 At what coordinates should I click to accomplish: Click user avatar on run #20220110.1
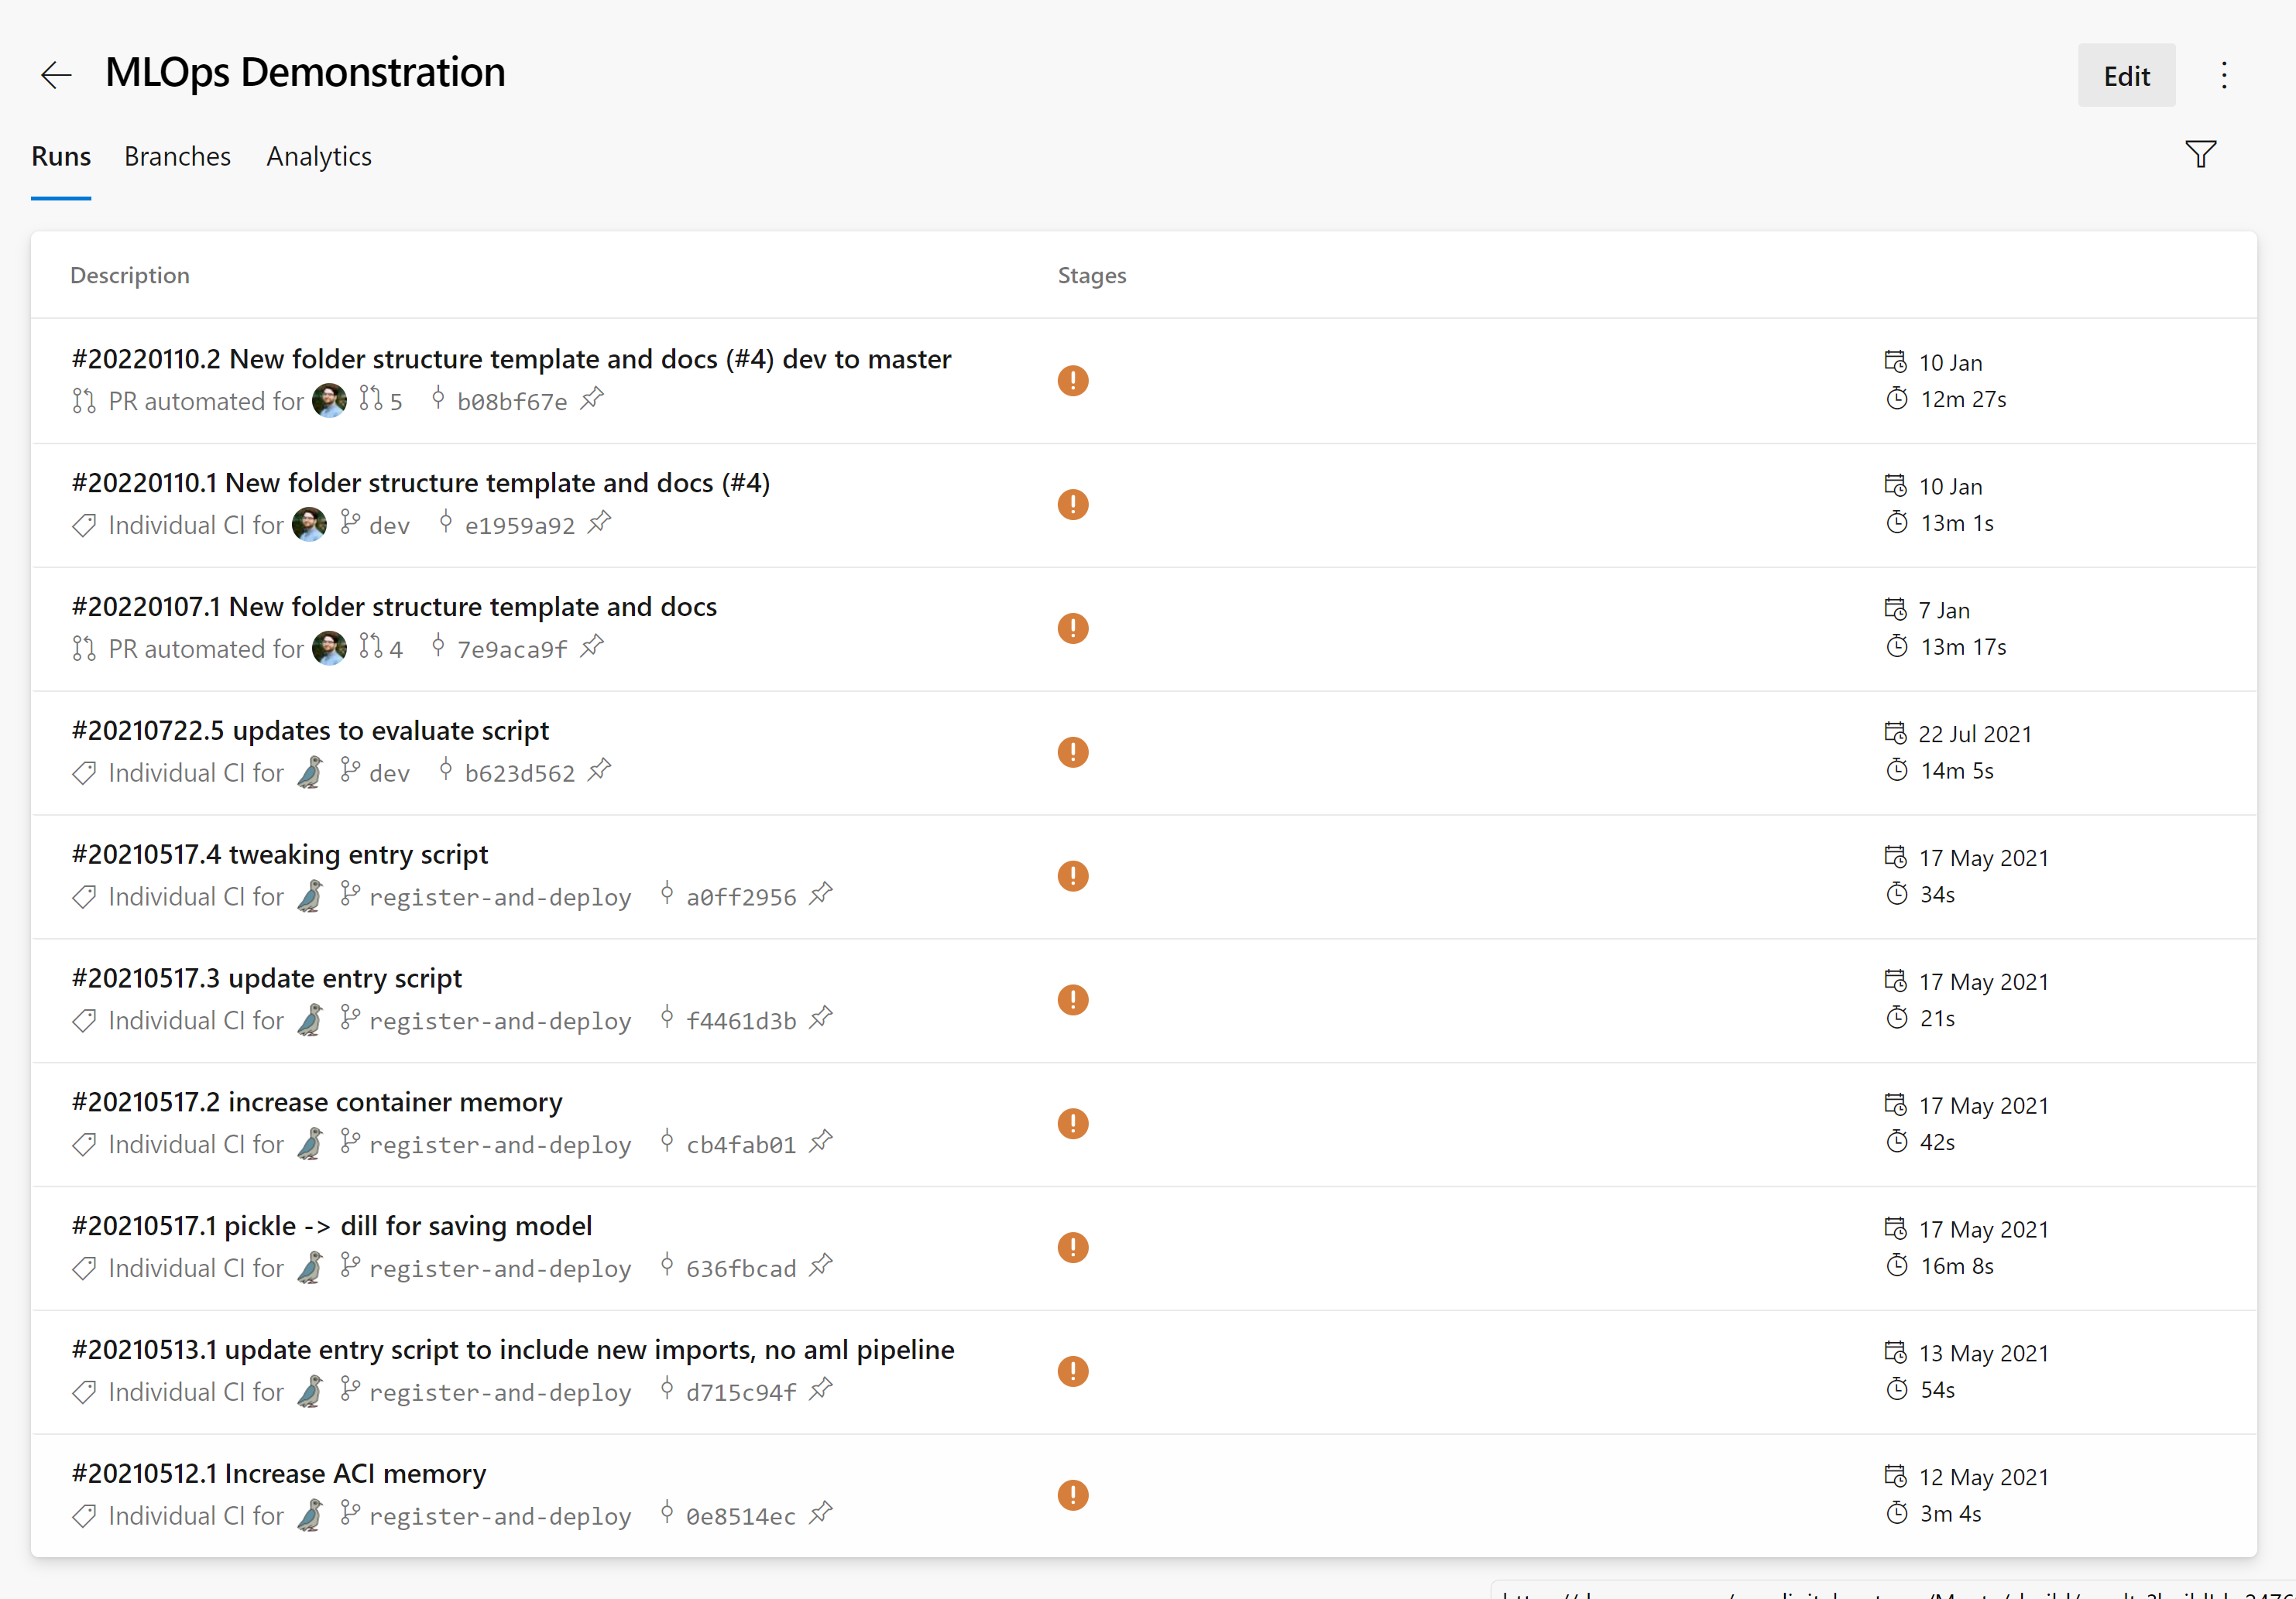click(310, 525)
